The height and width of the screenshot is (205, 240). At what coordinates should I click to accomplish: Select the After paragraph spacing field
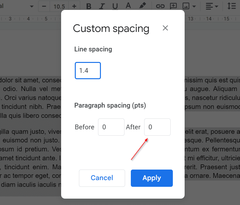(x=157, y=127)
